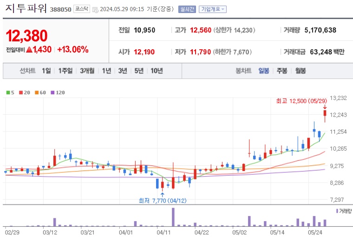
Task: Click the current price 12,380
Action: [x=27, y=36]
